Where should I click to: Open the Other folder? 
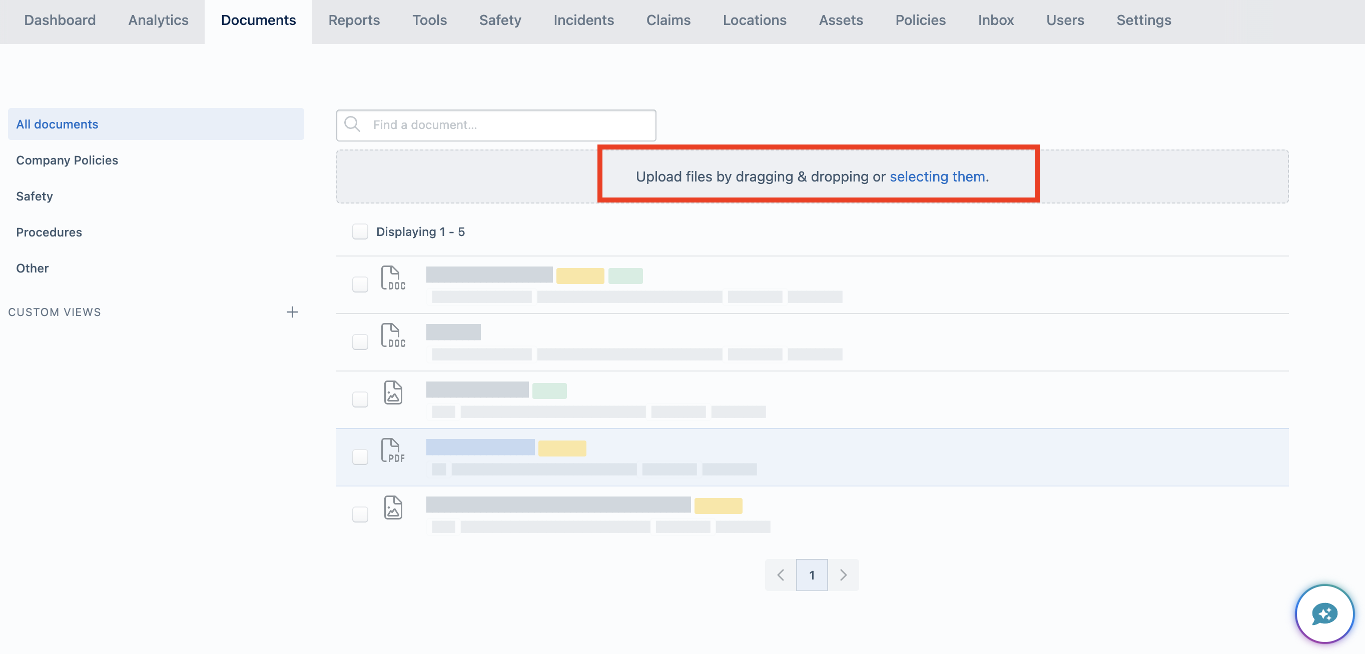[156, 268]
